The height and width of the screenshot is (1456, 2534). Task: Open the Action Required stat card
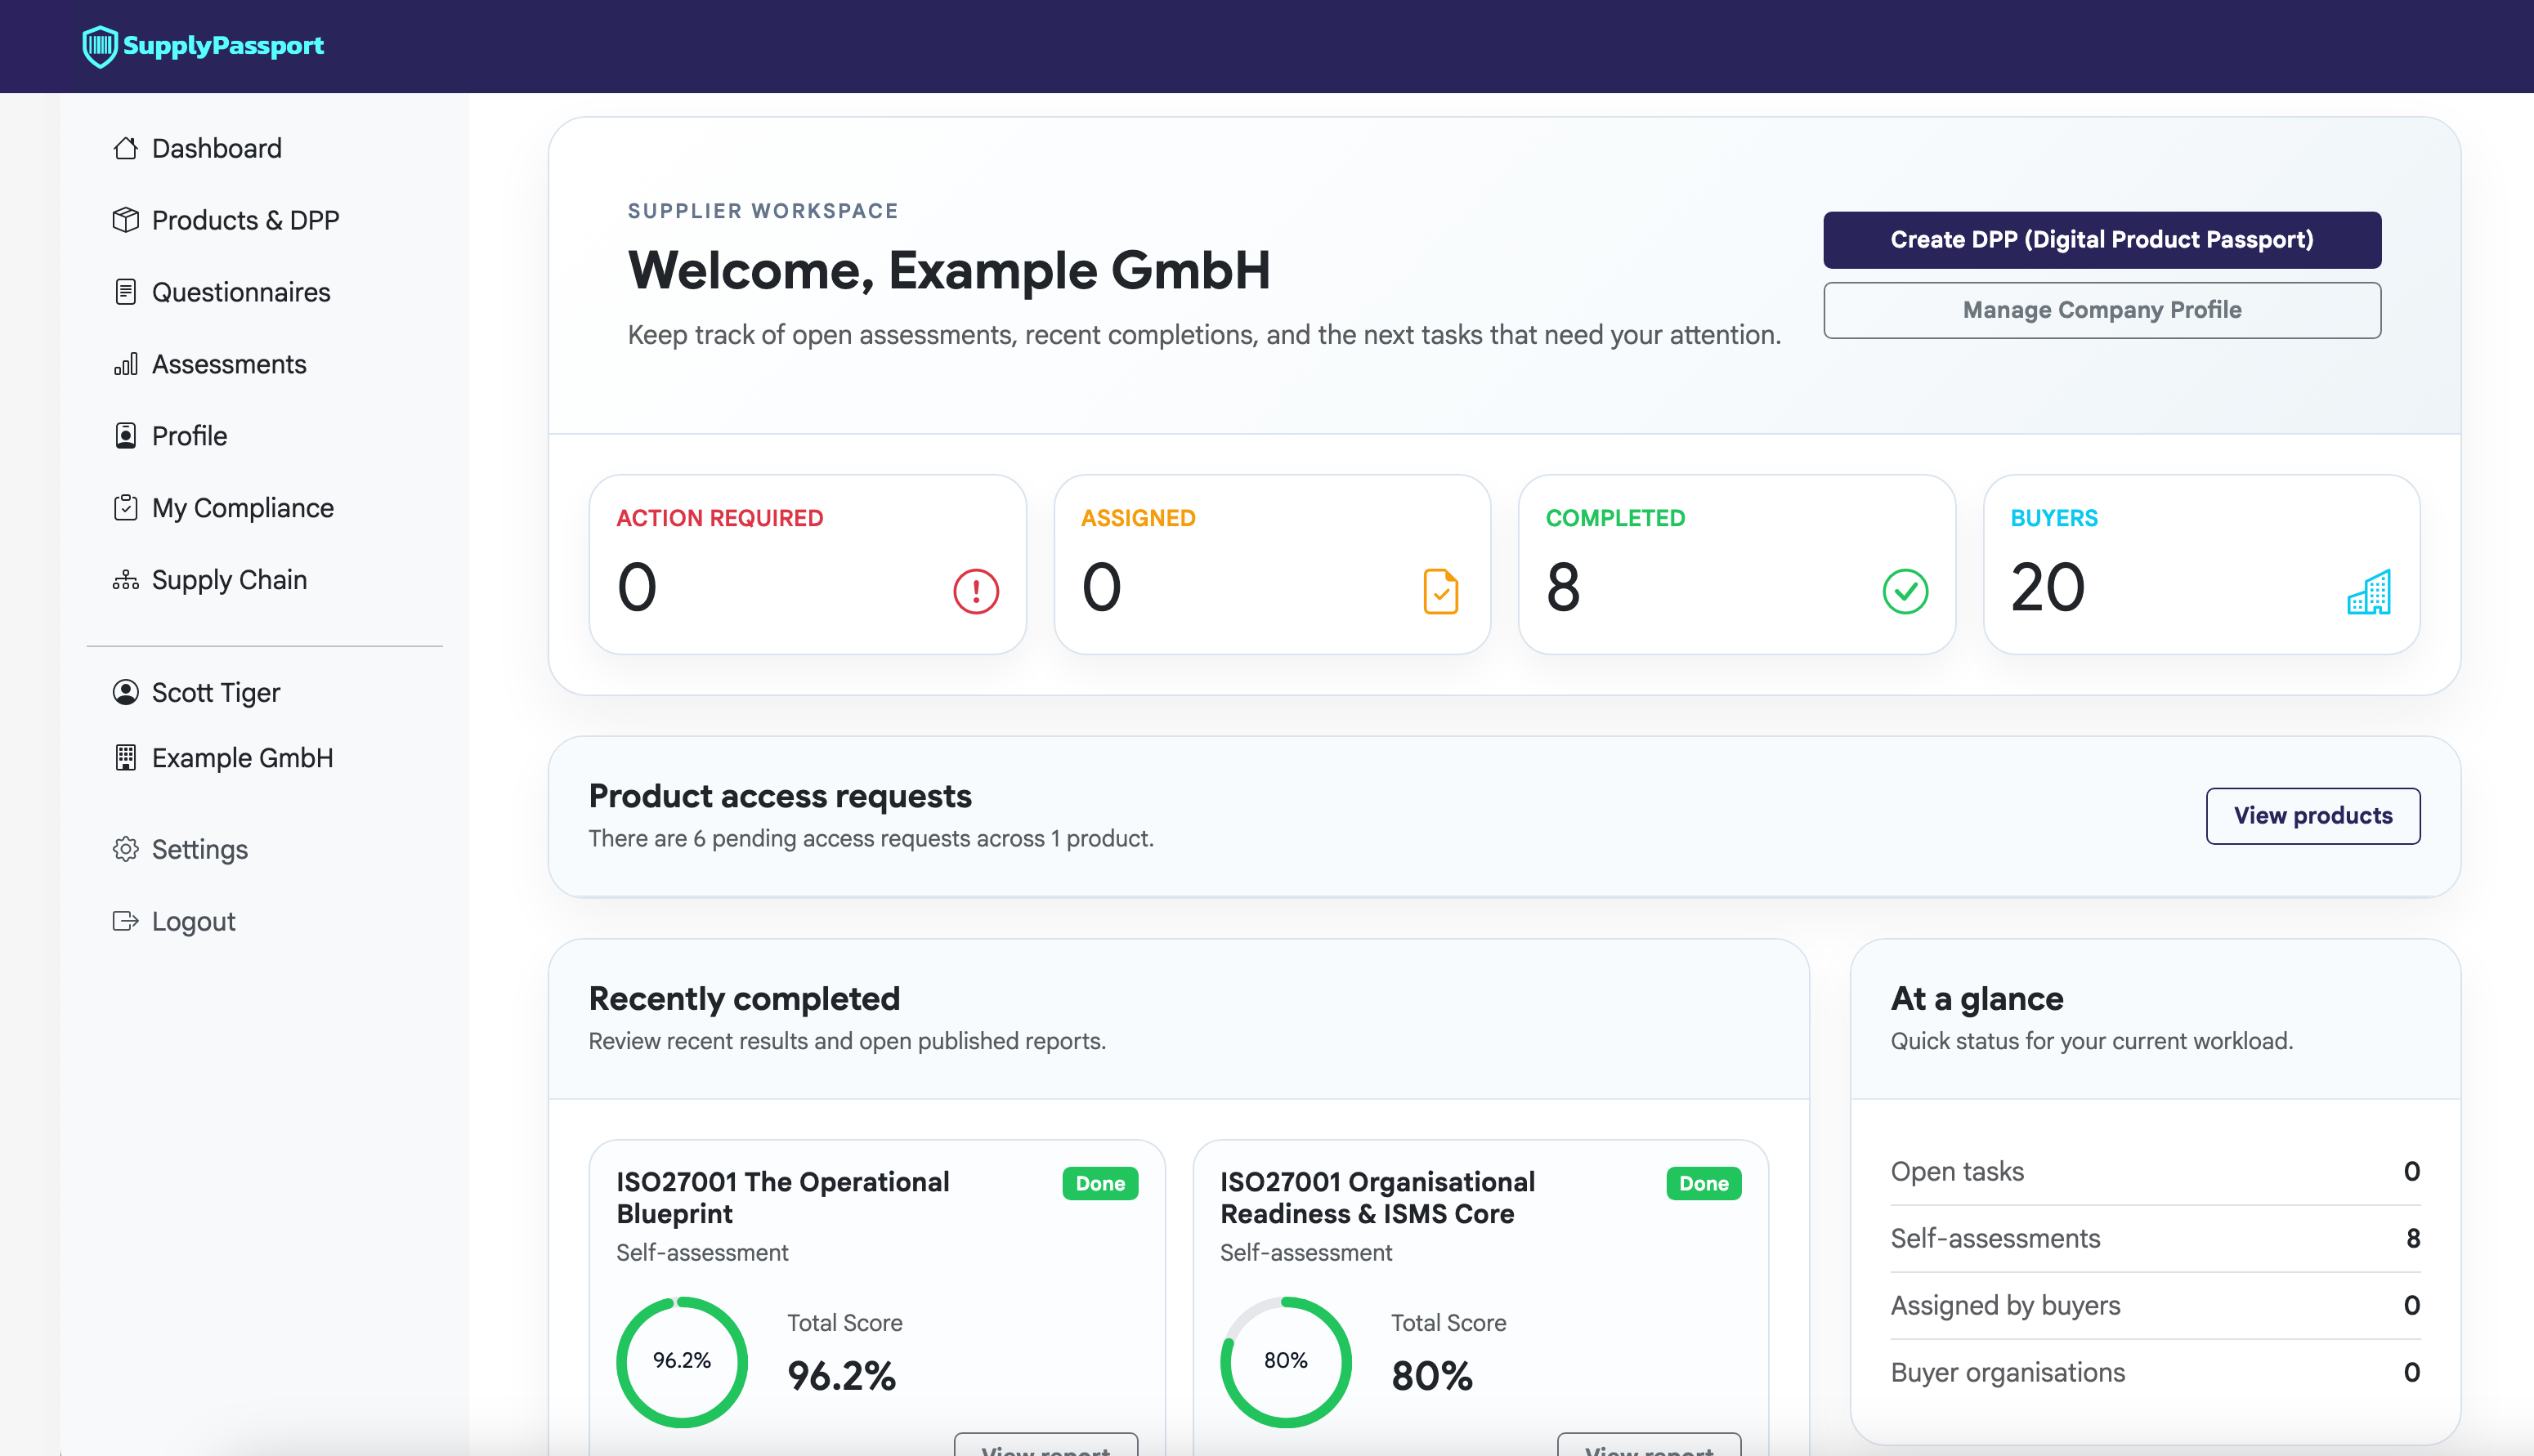[808, 564]
